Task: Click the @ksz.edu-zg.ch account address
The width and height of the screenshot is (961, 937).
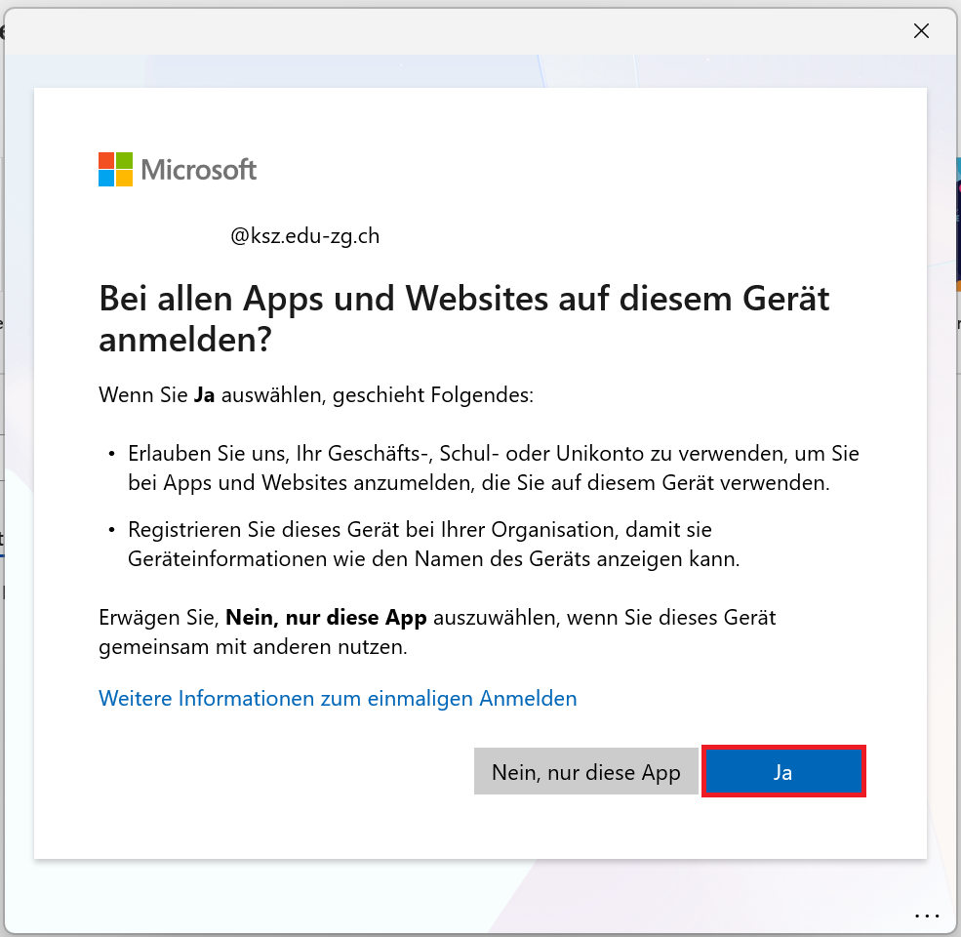Action: pos(304,236)
